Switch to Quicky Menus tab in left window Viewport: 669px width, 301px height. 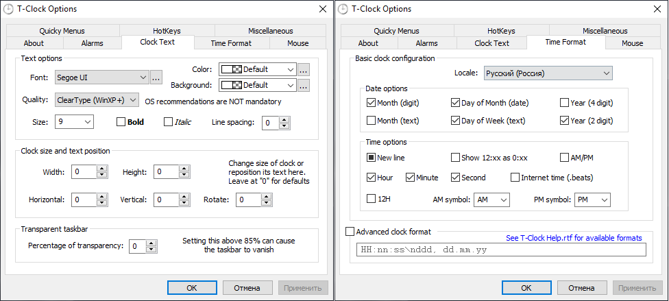tap(62, 31)
